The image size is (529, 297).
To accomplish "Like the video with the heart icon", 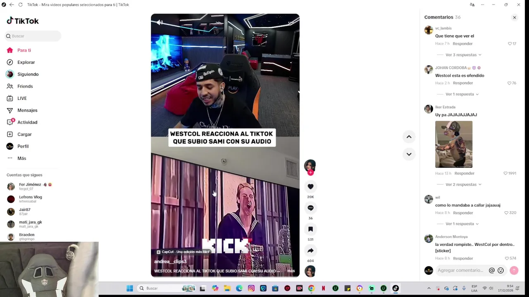I will (x=310, y=186).
